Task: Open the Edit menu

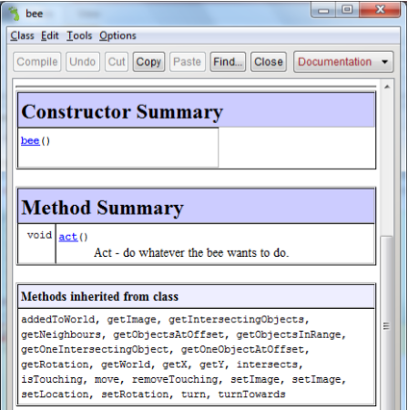Action: [50, 36]
